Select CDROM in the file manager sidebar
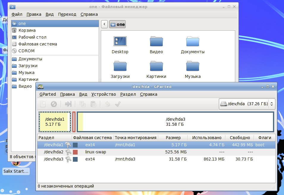284x195 pixels. coord(55,51)
